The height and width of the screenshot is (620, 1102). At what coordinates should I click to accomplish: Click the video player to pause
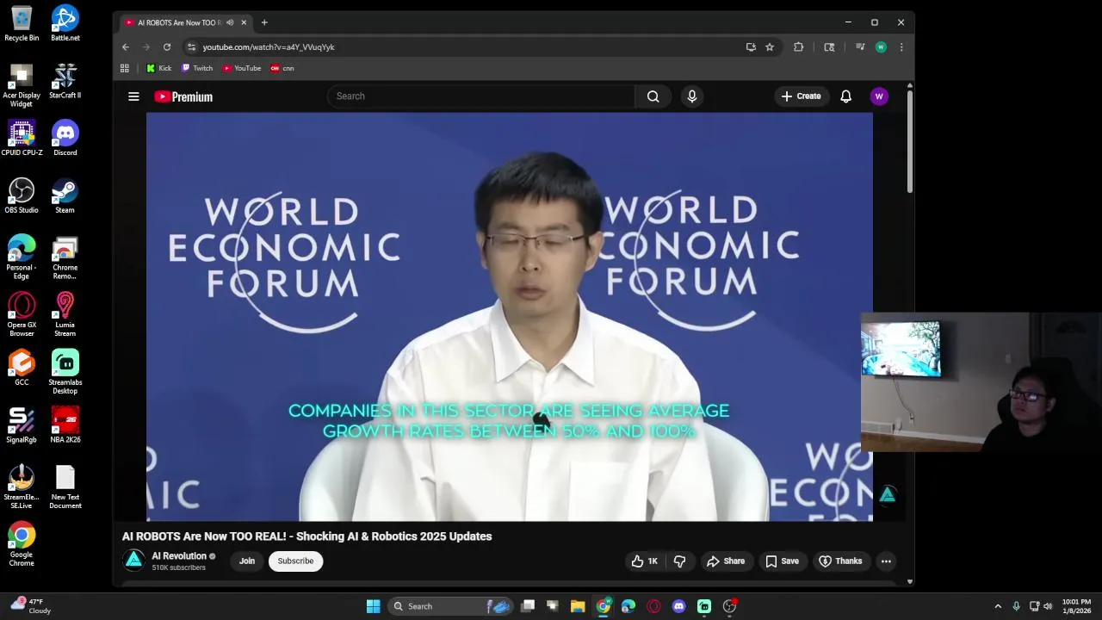[x=509, y=317]
